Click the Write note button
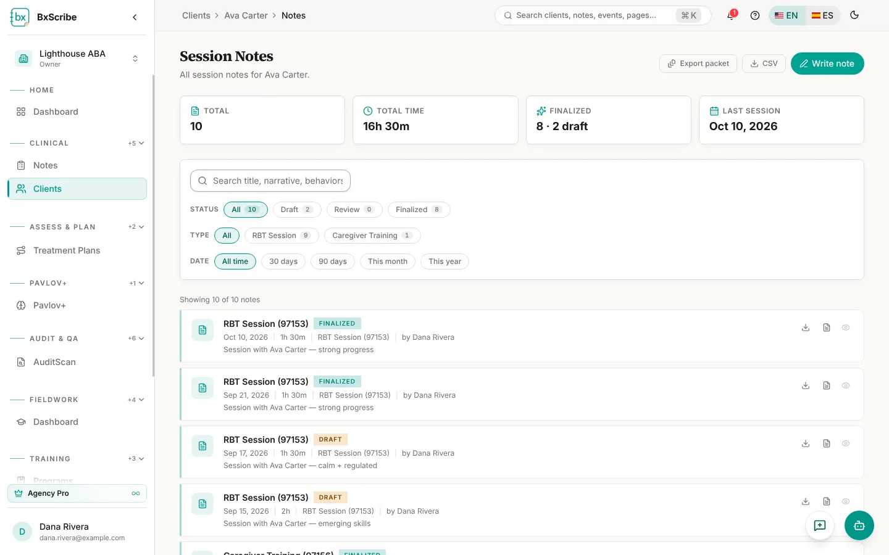 [x=827, y=64]
